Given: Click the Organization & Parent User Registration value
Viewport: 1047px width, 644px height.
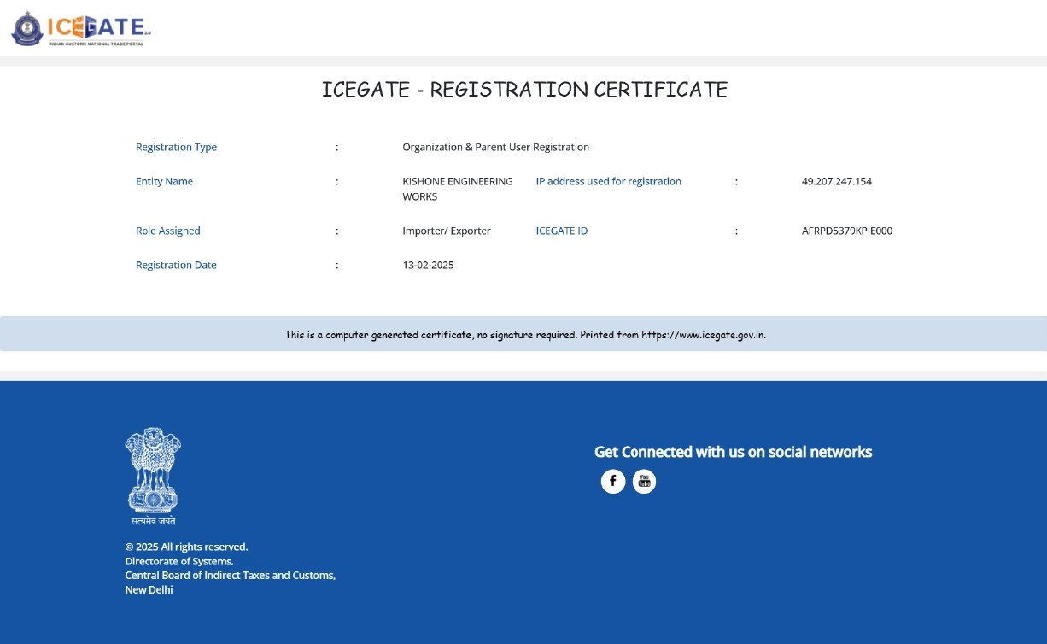Looking at the screenshot, I should (495, 147).
